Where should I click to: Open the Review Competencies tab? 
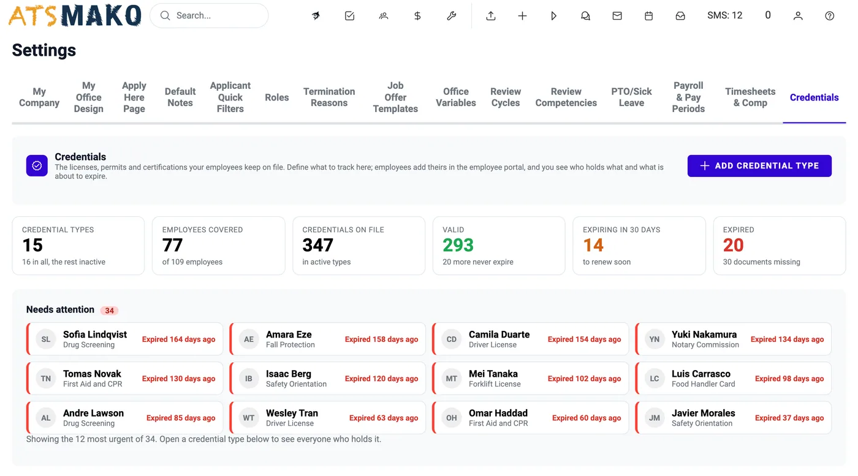[566, 97]
